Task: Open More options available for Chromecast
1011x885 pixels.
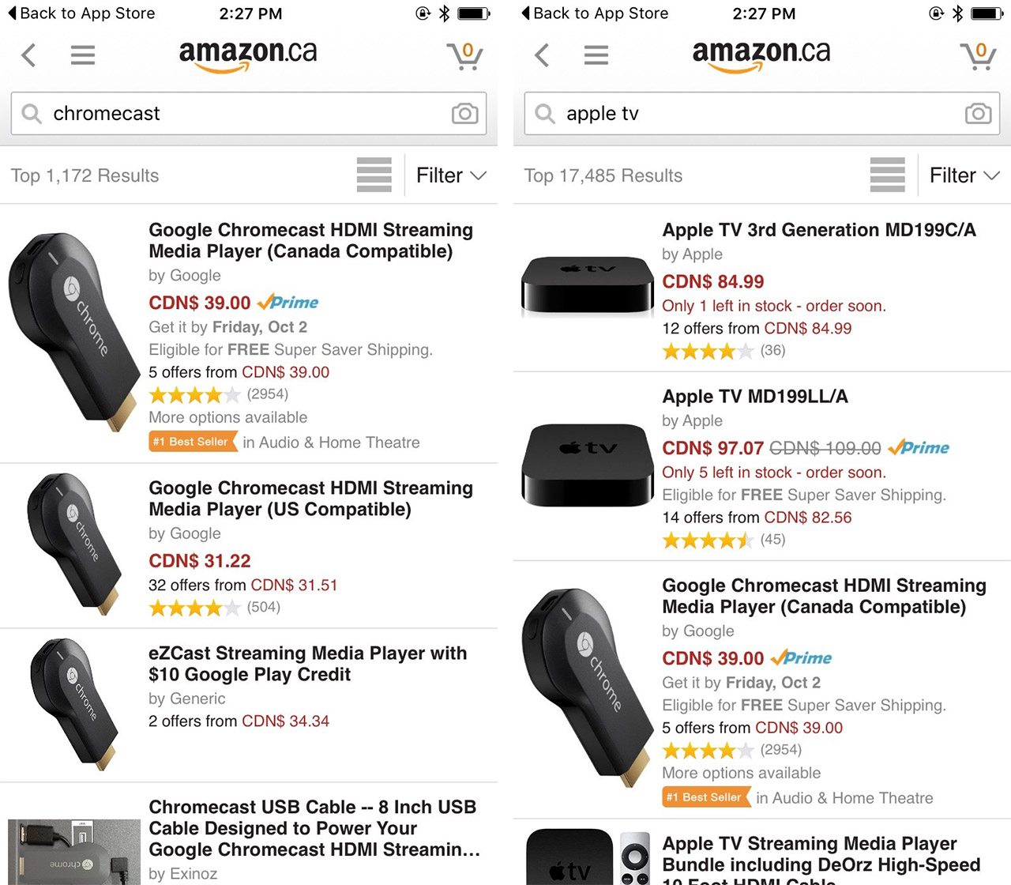Action: [x=227, y=417]
